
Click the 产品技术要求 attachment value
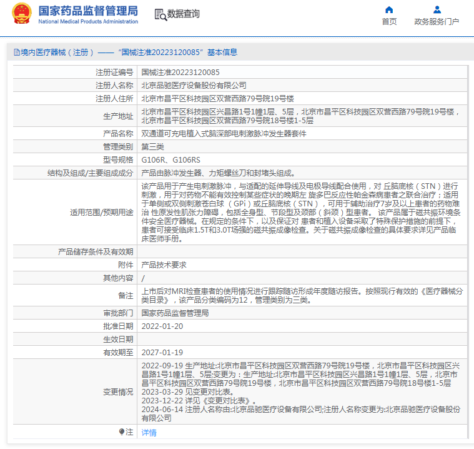coord(164,265)
